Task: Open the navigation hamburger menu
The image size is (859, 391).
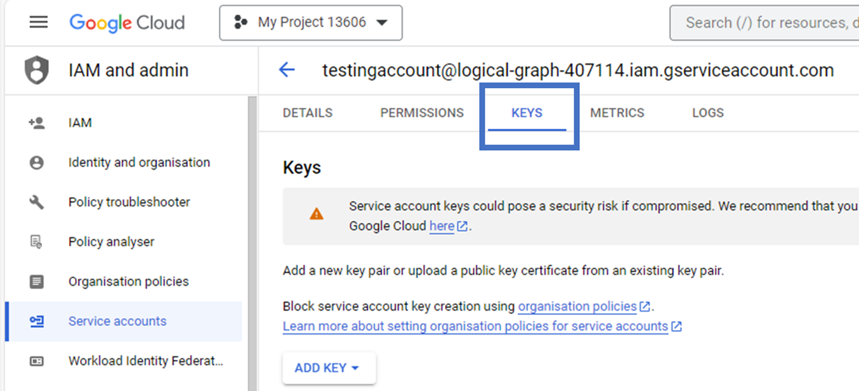Action: coord(38,22)
